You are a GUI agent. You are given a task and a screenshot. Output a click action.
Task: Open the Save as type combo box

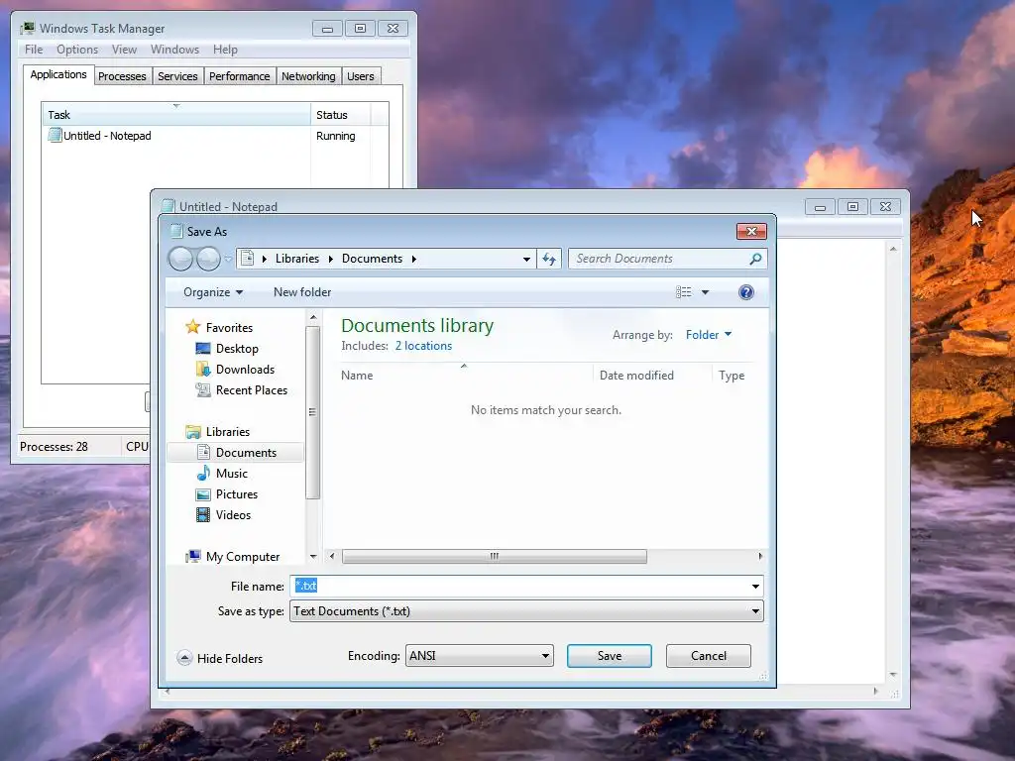pos(526,611)
